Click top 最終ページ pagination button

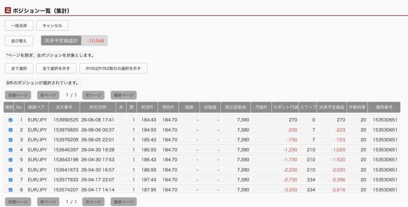tap(124, 95)
